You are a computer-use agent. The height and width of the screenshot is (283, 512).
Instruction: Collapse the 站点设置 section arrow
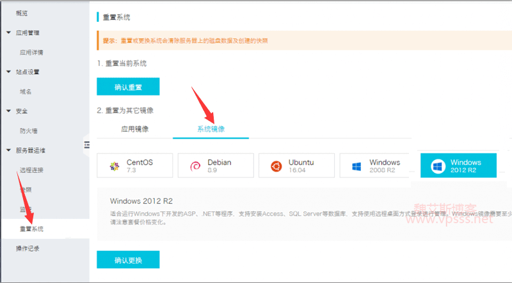(8, 72)
